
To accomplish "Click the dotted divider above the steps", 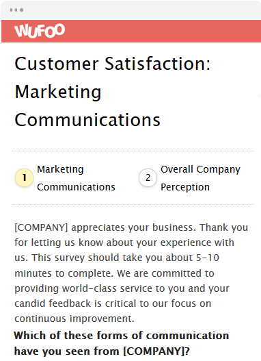I will tap(133, 151).
